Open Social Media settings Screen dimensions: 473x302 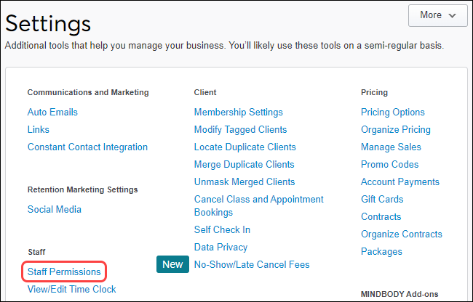55,210
